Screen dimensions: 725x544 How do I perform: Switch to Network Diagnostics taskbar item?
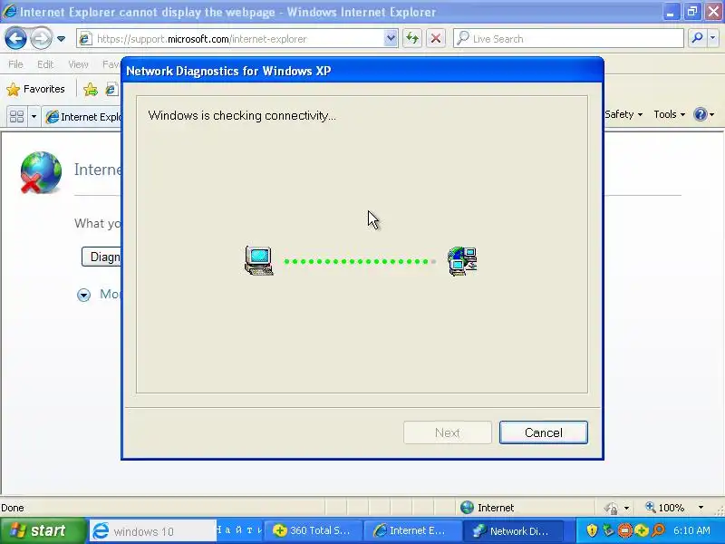coord(512,530)
